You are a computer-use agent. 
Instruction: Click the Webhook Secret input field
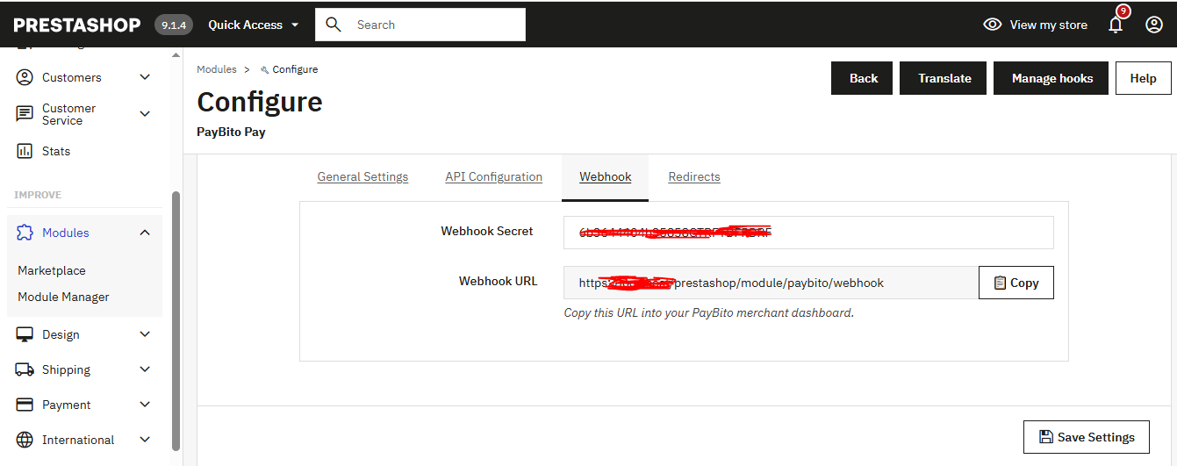[808, 233]
